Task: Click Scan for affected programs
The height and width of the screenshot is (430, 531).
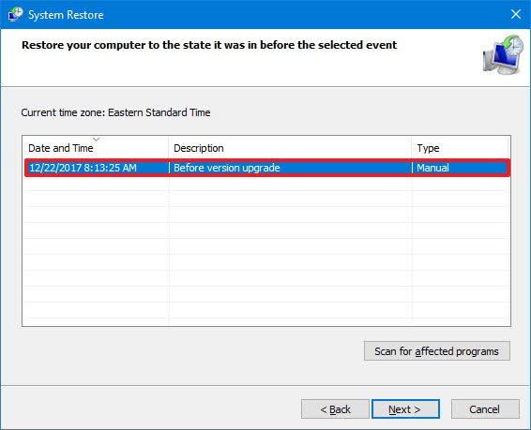Action: pyautogui.click(x=437, y=351)
